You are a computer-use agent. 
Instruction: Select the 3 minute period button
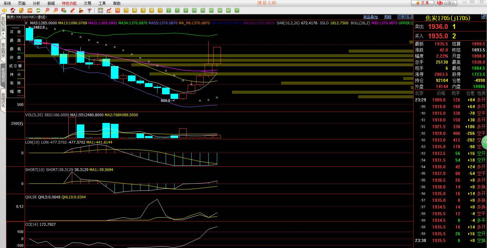tap(177, 10)
